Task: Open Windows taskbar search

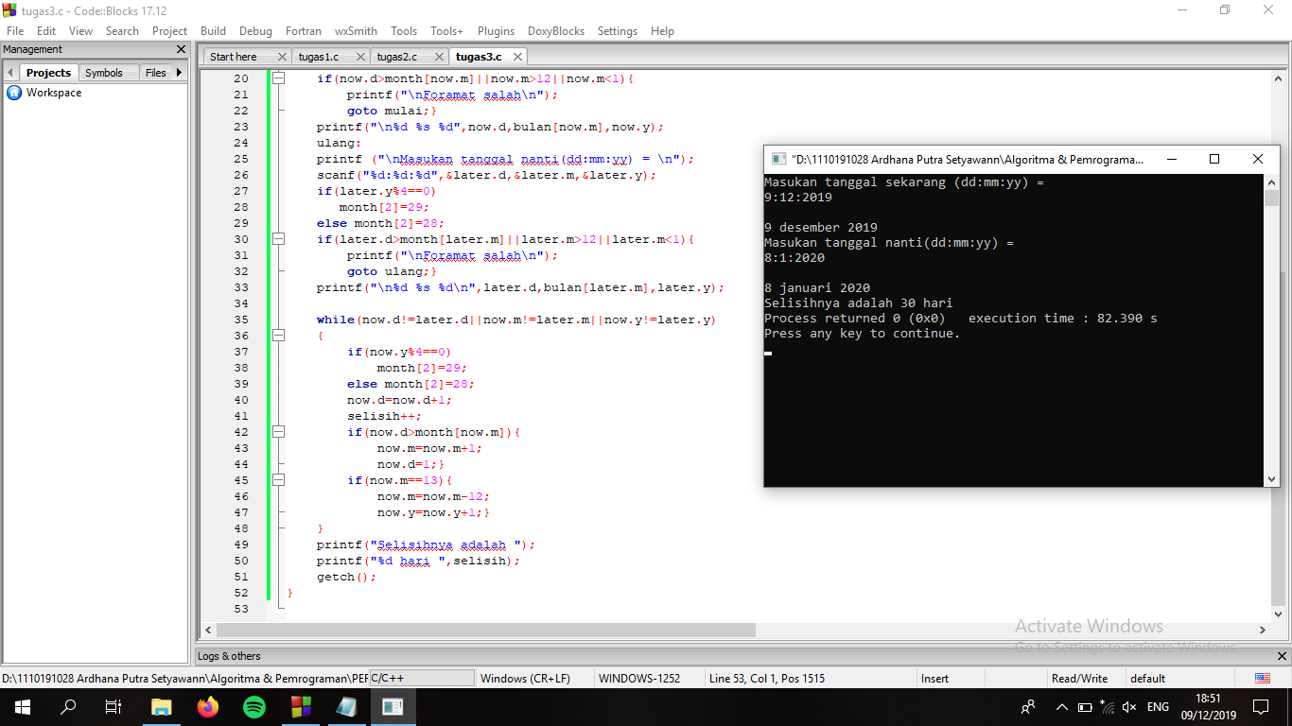Action: (68, 706)
